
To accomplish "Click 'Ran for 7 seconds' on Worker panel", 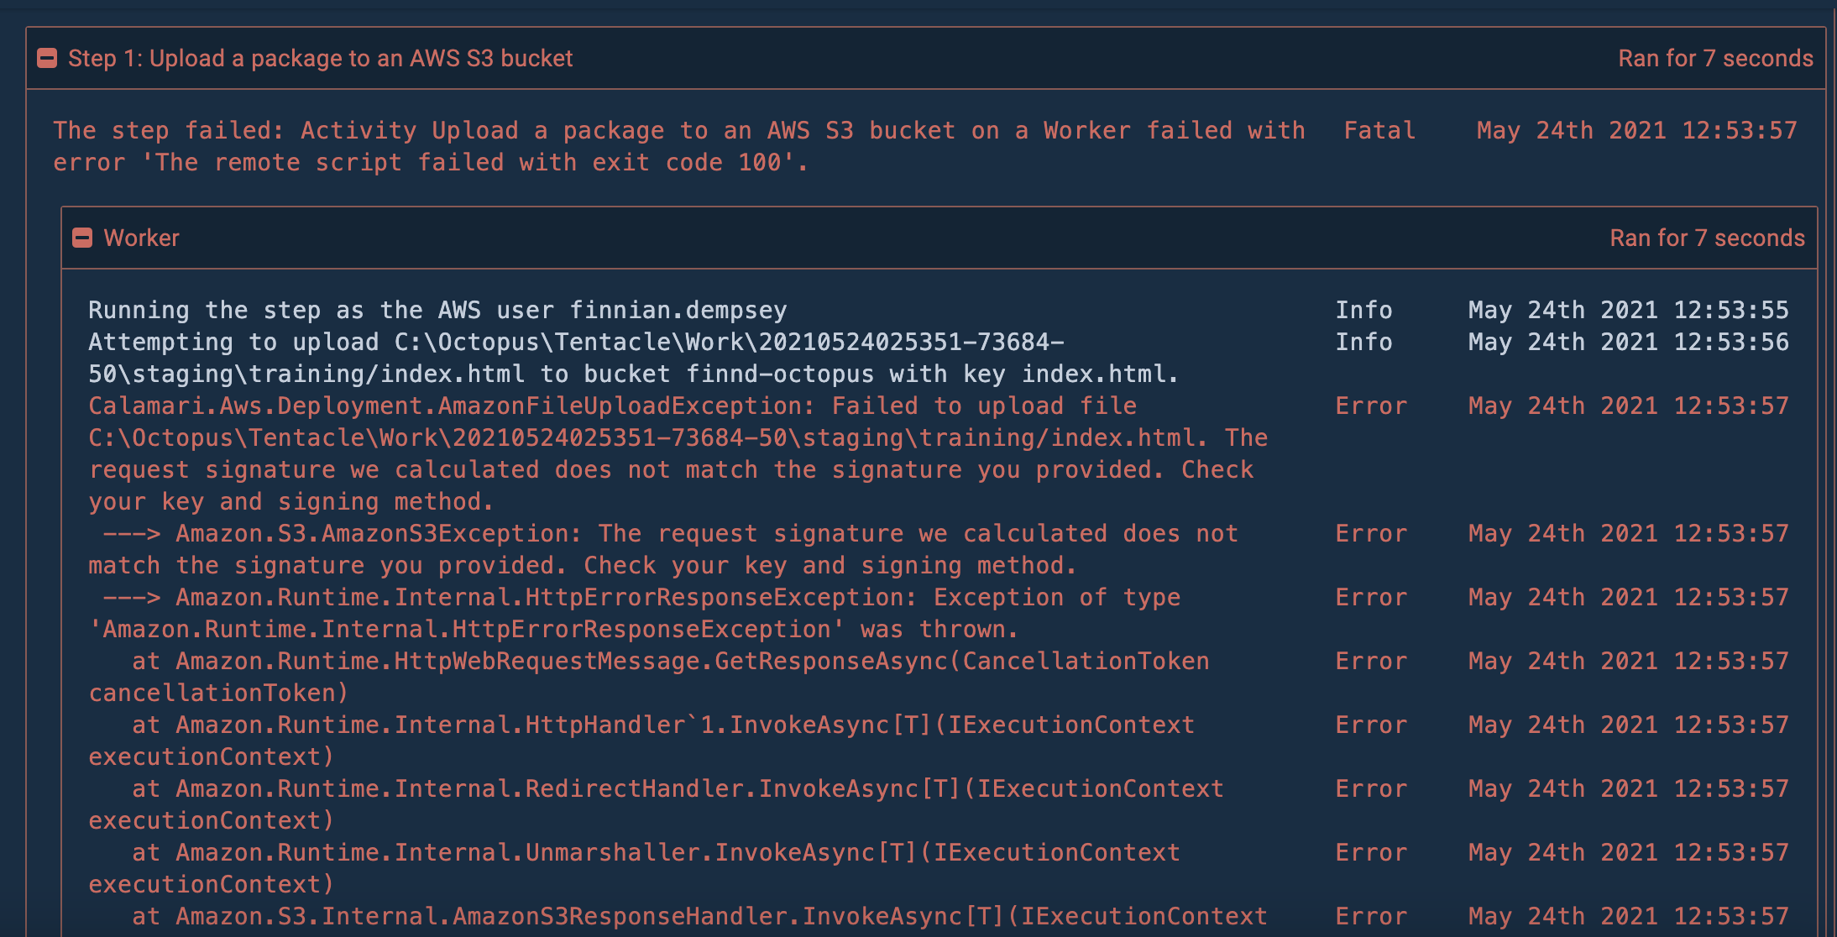I will point(1708,238).
